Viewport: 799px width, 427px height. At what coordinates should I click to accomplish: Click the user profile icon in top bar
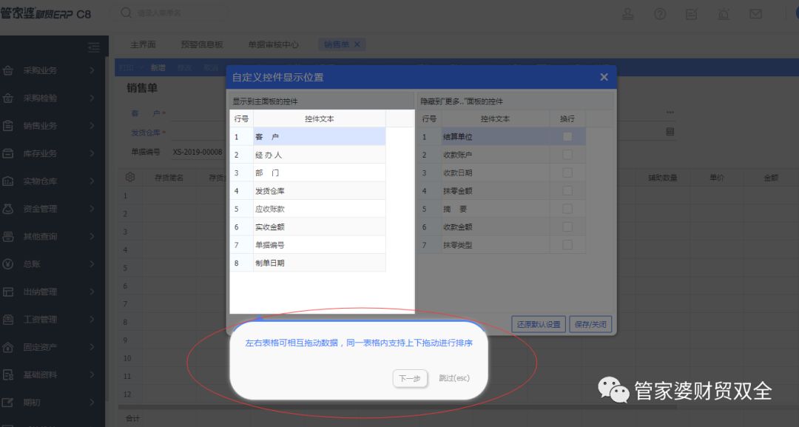point(628,14)
